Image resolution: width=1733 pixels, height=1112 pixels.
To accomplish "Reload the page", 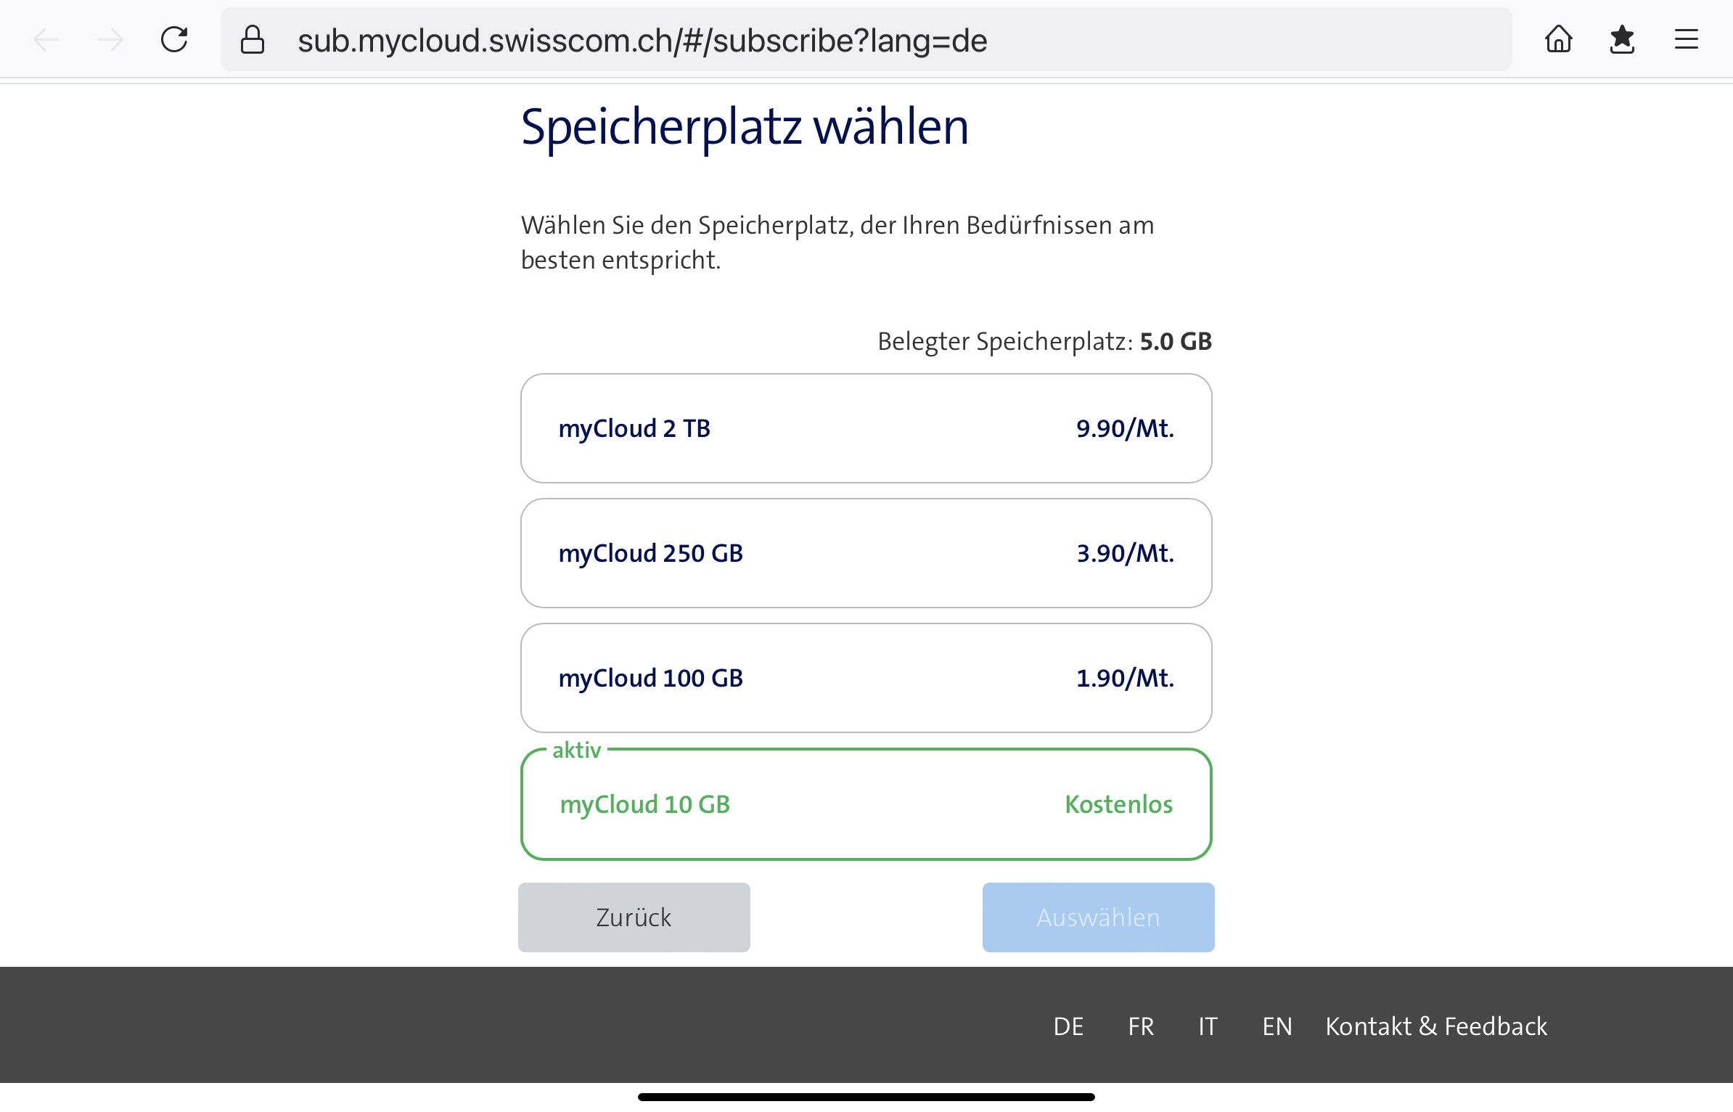I will 174,40.
